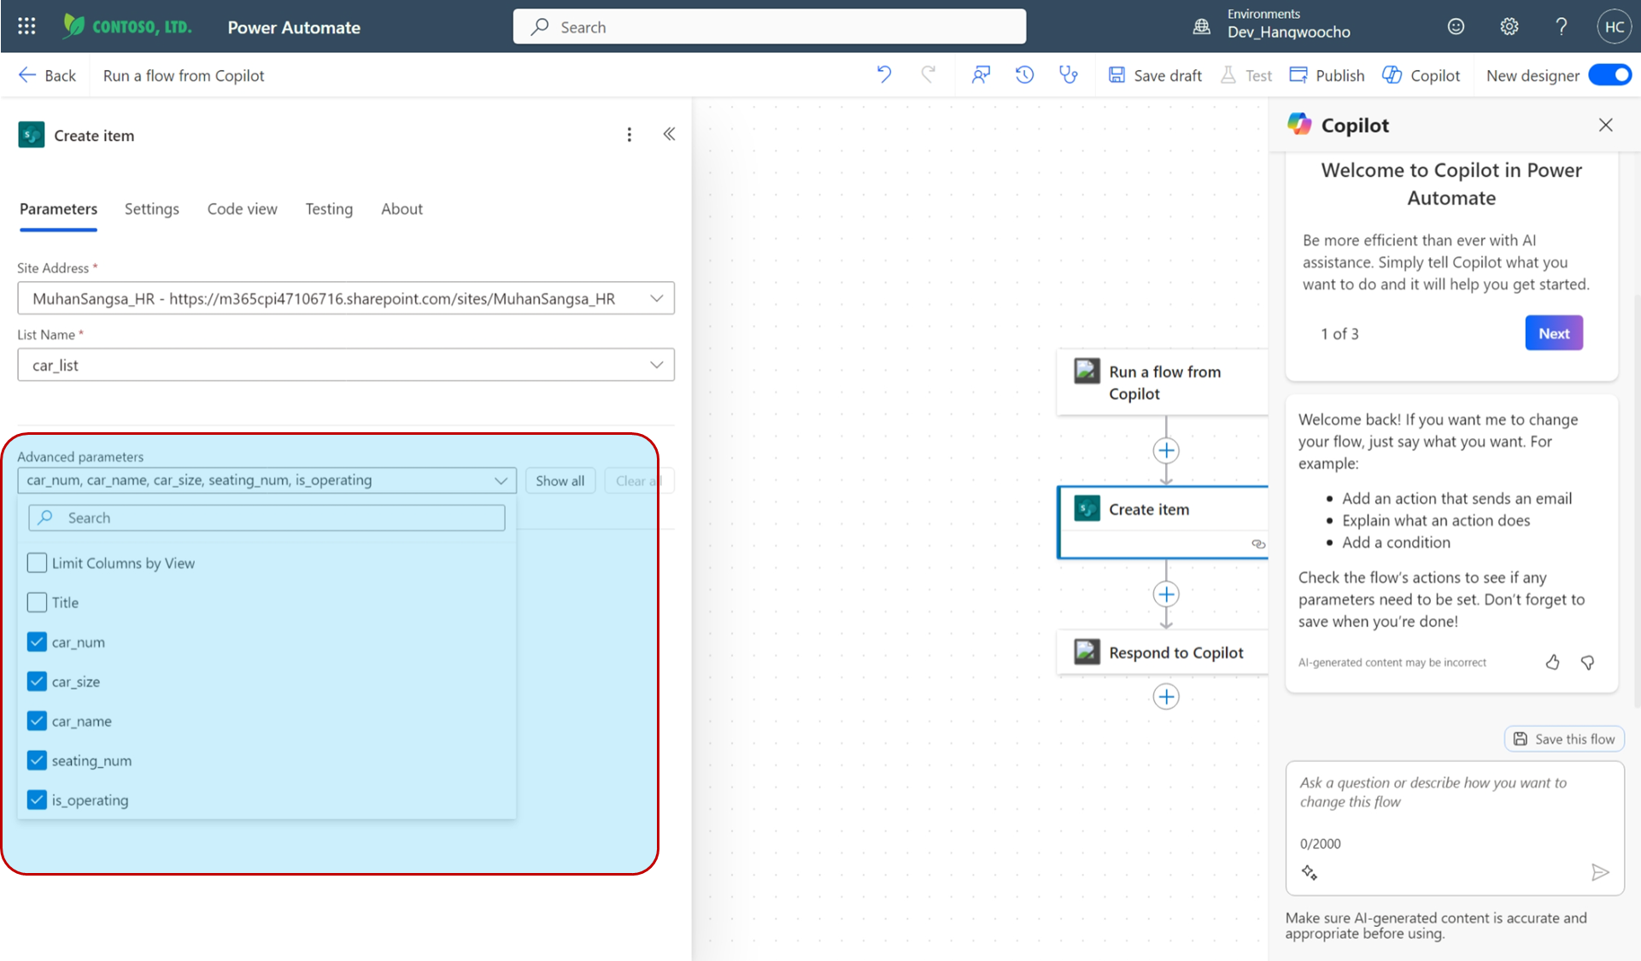Click the Copilot panel logo icon
The width and height of the screenshot is (1641, 961).
pos(1299,124)
